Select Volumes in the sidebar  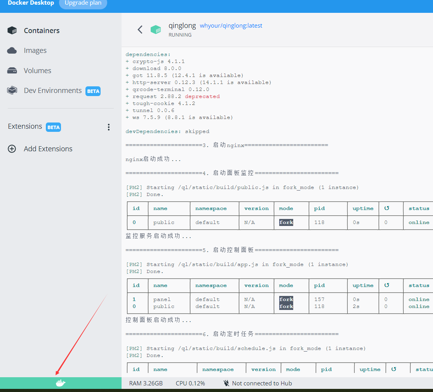(x=38, y=70)
